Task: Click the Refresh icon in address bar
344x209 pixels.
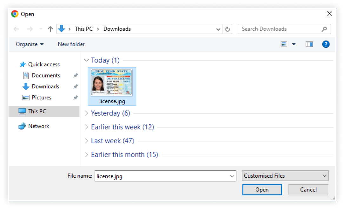Action: (227, 29)
